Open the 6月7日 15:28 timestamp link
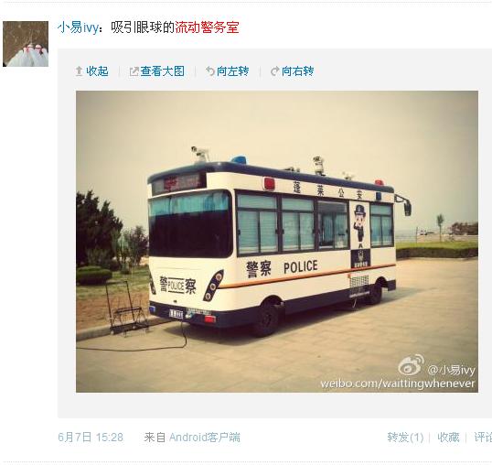This screenshot has height=465, width=492. [91, 437]
